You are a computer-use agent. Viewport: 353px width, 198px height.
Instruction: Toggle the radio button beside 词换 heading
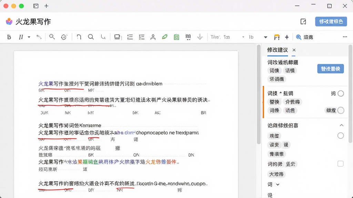click(341, 93)
